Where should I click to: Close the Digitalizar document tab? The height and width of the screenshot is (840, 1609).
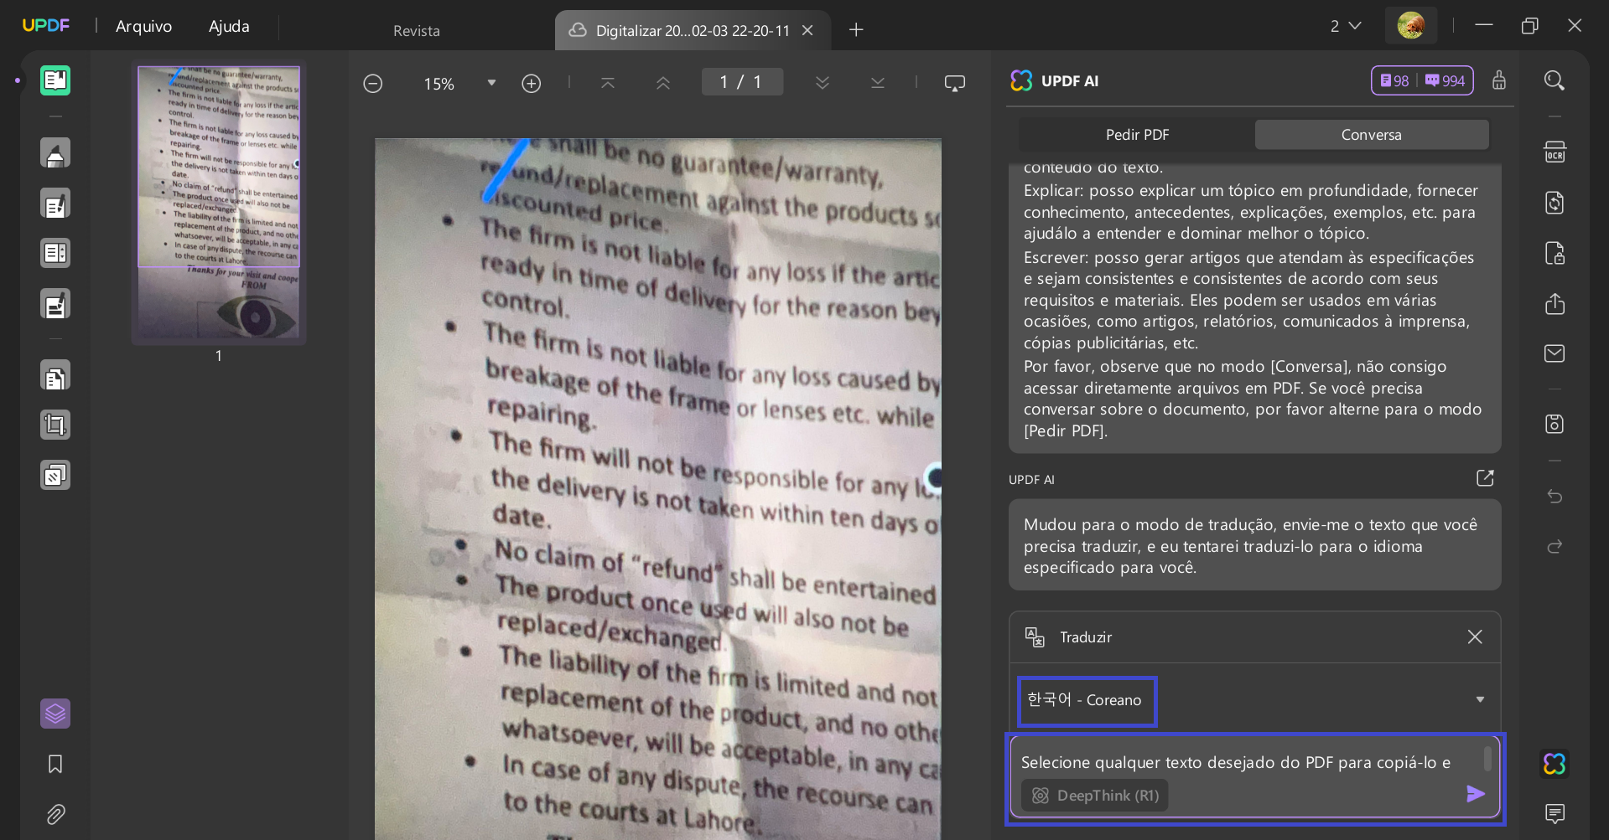pos(807,30)
